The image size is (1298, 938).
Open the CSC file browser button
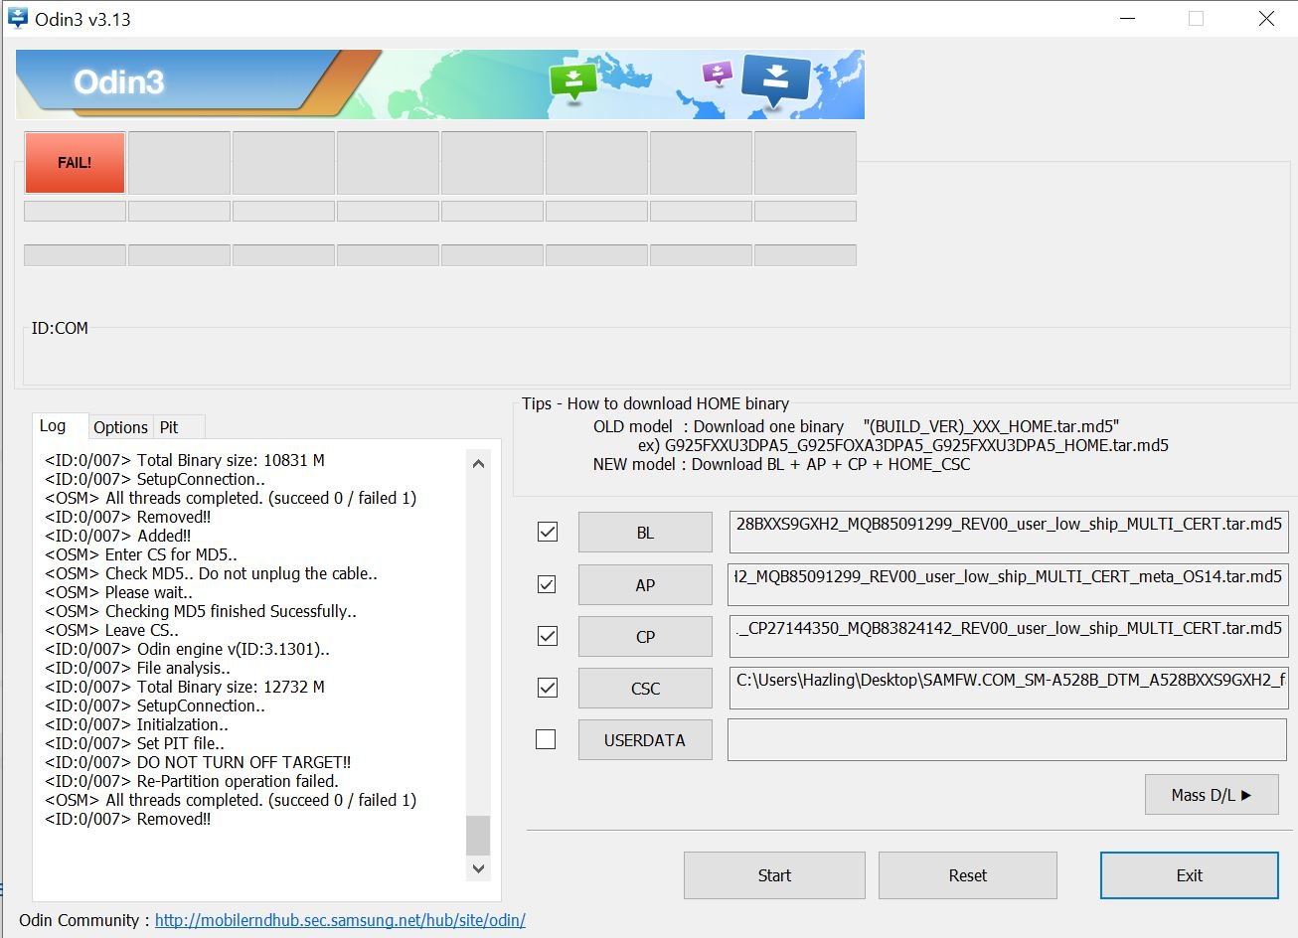645,689
